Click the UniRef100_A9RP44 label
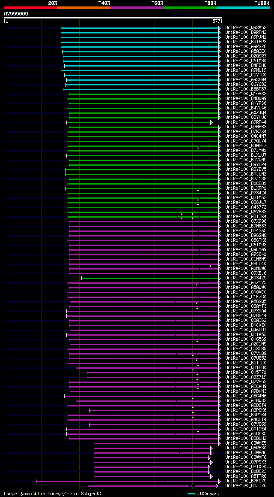 click(x=246, y=122)
